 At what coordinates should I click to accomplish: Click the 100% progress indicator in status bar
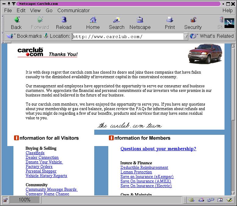(x=24, y=200)
